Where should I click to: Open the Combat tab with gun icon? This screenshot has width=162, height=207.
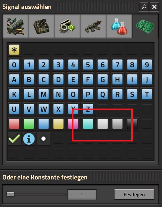[x=93, y=26]
